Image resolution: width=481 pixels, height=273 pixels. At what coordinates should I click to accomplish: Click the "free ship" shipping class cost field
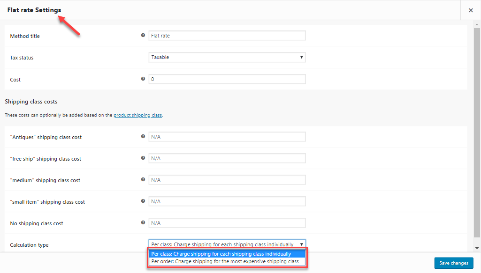227,158
